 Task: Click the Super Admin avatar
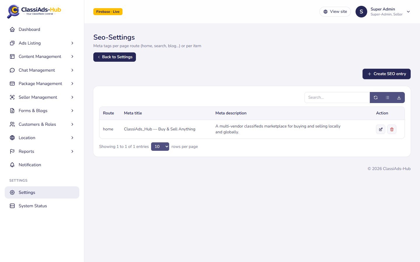click(x=361, y=12)
